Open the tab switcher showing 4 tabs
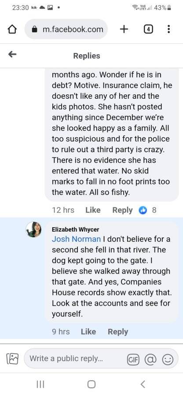The image size is (183, 397). tap(148, 30)
